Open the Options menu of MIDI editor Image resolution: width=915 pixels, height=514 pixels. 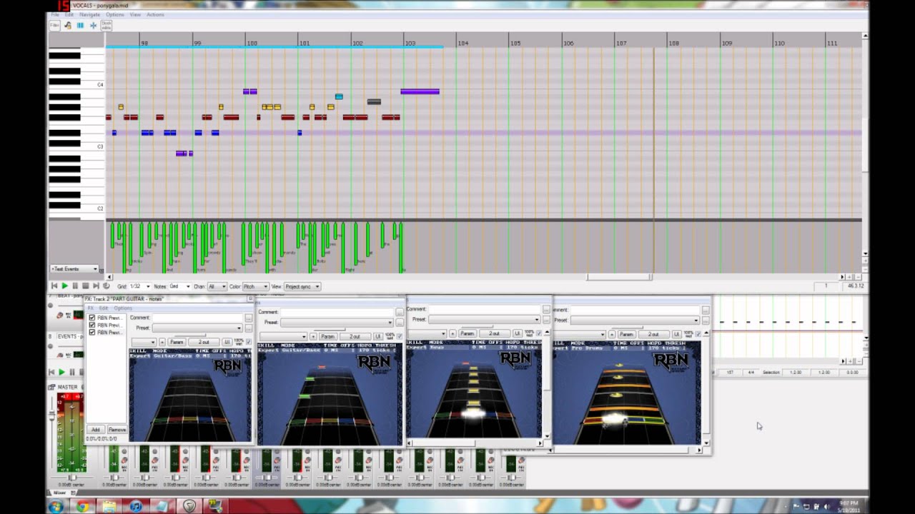point(114,14)
